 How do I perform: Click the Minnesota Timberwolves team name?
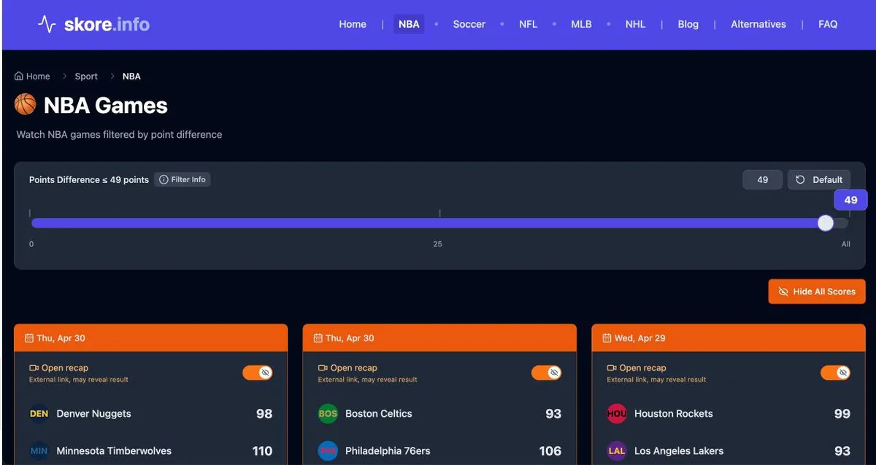[114, 450]
